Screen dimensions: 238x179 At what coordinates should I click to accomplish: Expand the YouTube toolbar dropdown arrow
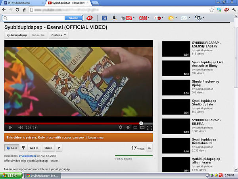(x=134, y=18)
